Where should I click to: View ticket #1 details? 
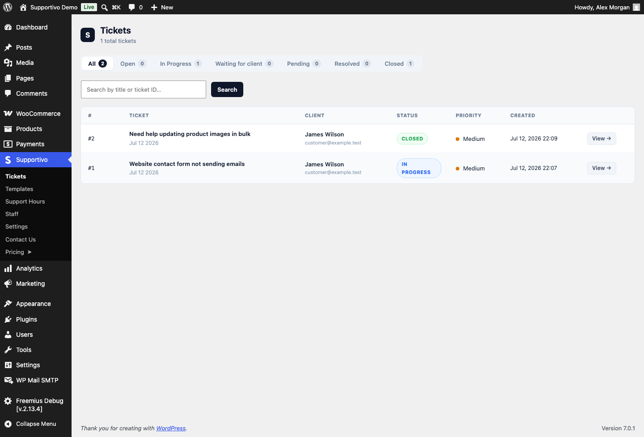pyautogui.click(x=602, y=168)
